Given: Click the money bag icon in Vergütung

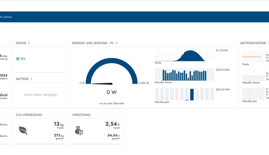Looking at the screenshot, I should point(79,131).
